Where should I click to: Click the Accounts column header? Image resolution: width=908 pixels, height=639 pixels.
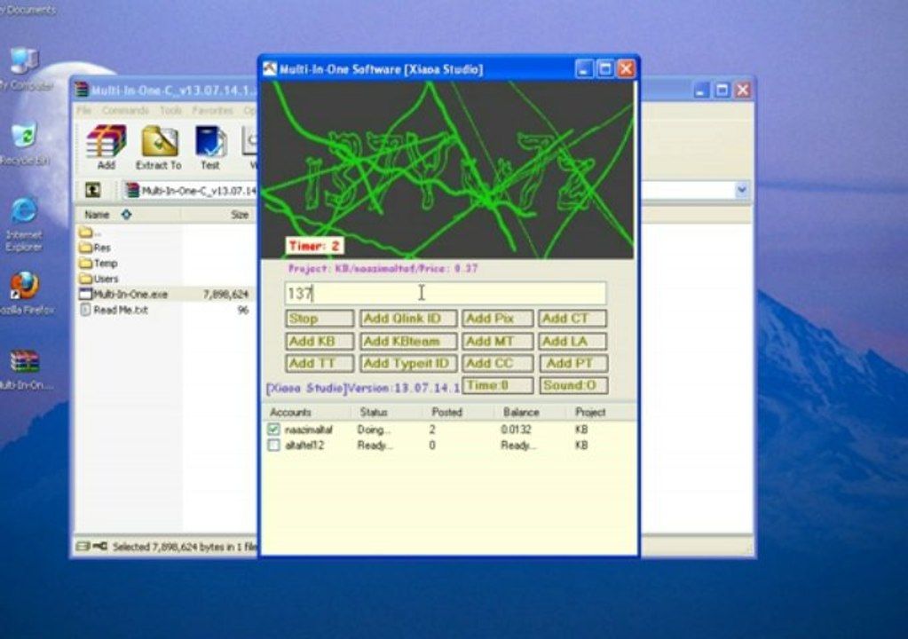click(x=306, y=412)
